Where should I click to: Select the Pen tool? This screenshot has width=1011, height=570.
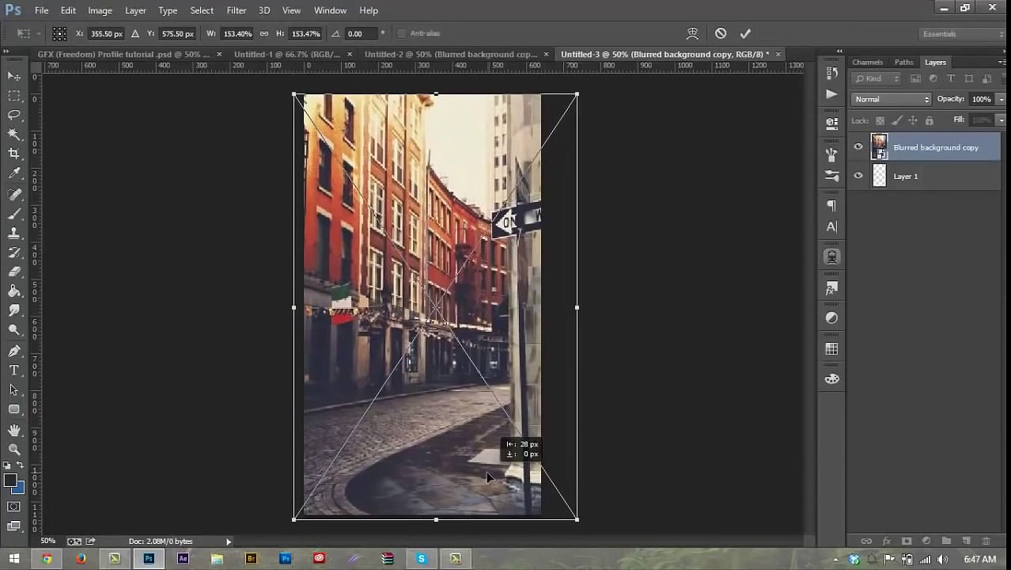click(x=14, y=351)
